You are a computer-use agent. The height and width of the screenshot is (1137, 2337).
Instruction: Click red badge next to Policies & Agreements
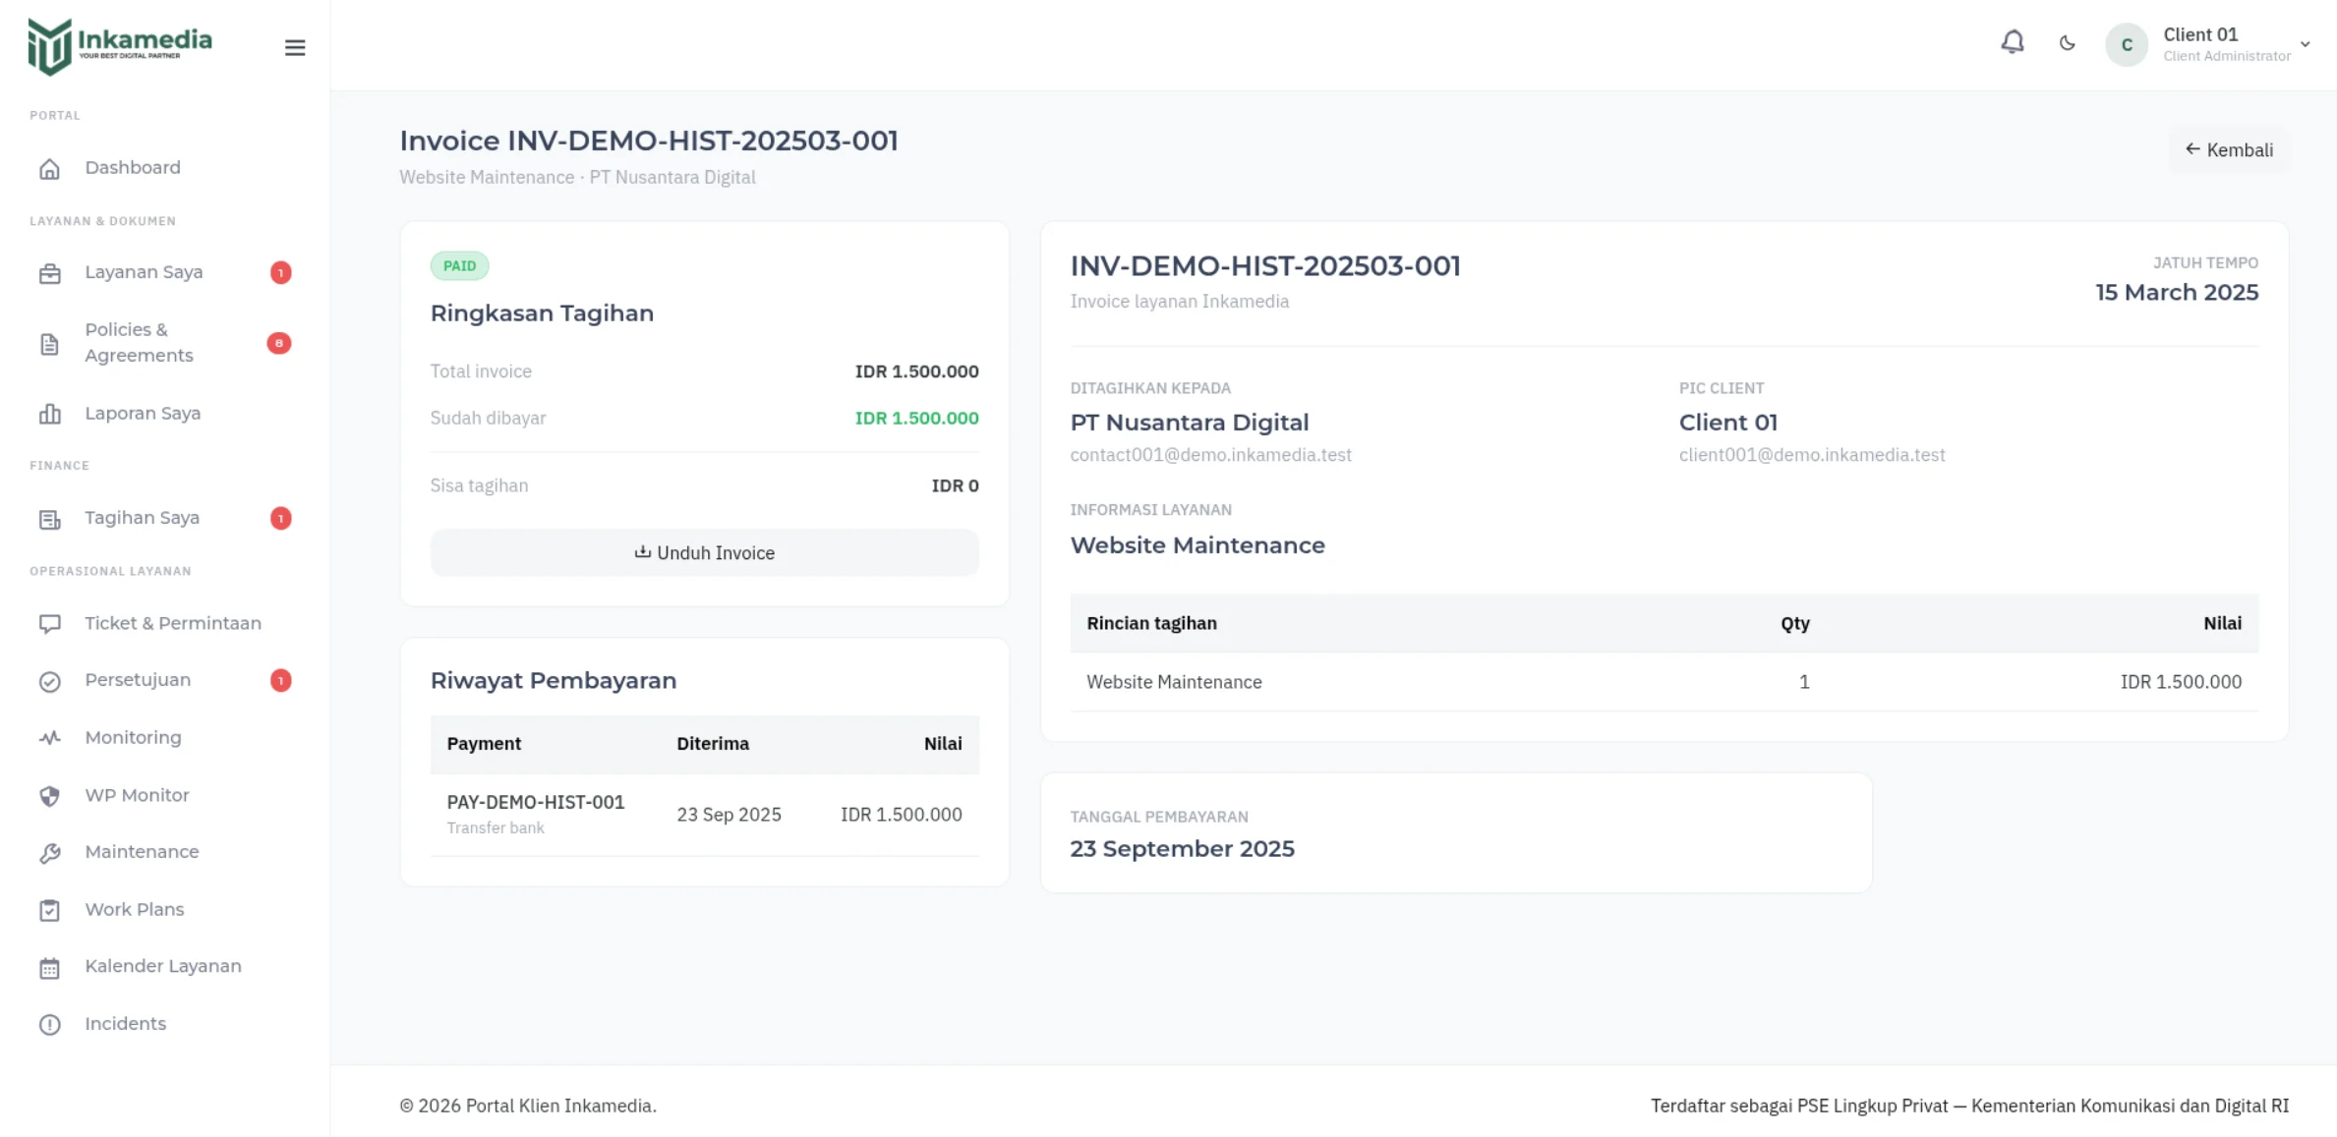[x=279, y=343]
